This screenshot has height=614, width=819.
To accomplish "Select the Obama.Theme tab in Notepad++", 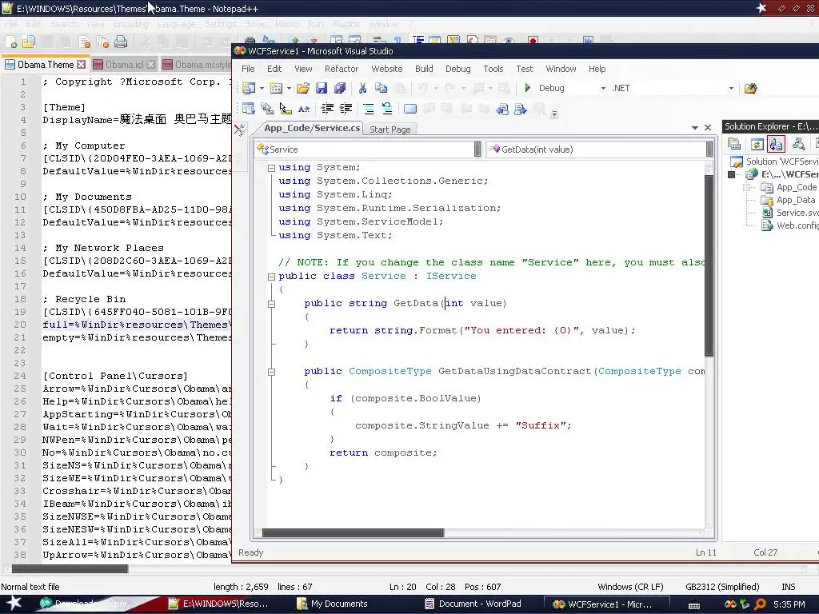I will click(46, 65).
